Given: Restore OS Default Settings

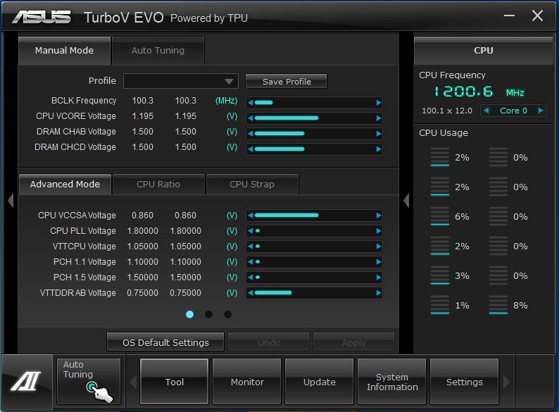Looking at the screenshot, I should pos(165,342).
